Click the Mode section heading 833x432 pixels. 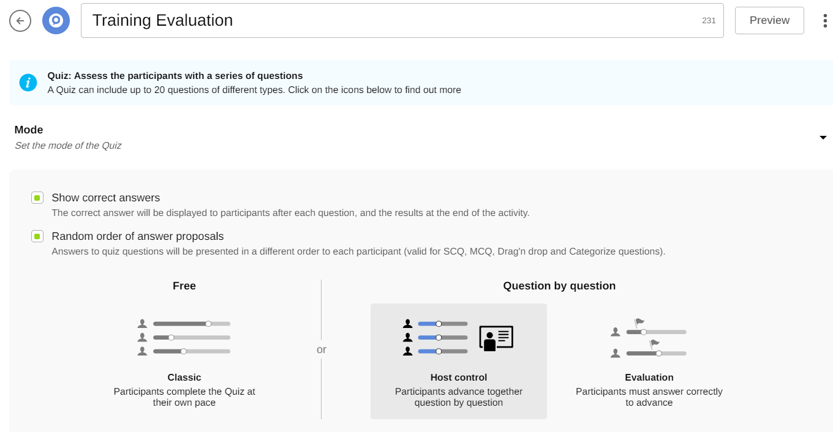(x=29, y=130)
